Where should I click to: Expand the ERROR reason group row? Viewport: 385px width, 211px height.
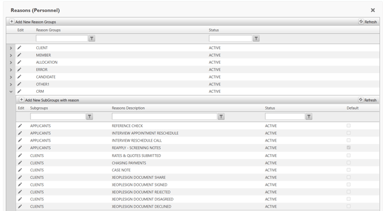tap(11, 70)
